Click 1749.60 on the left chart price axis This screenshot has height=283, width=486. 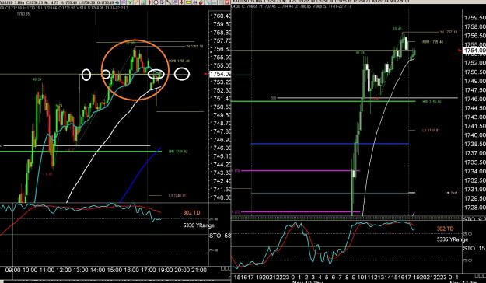tap(220, 115)
